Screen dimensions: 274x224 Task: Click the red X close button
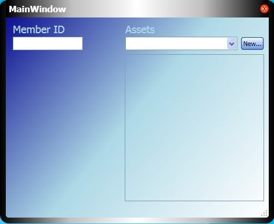click(264, 9)
